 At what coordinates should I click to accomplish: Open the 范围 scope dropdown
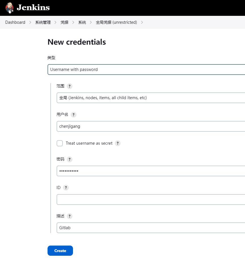click(150, 98)
